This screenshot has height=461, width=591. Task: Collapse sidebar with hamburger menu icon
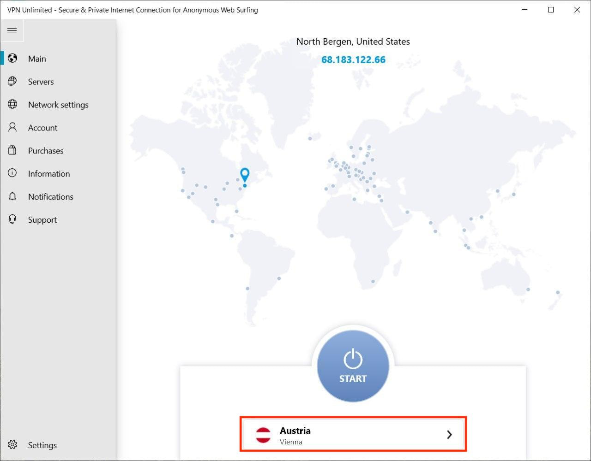[12, 31]
